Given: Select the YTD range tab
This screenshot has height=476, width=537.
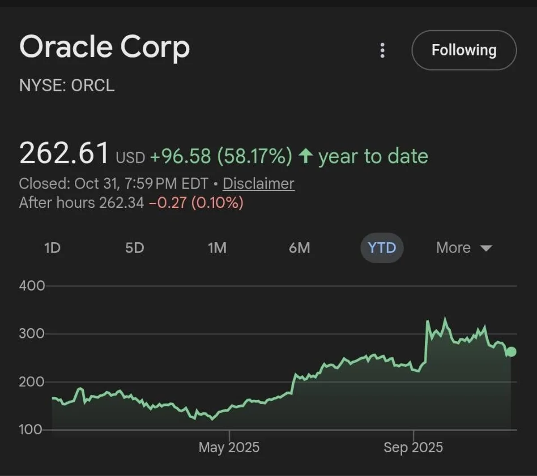Looking at the screenshot, I should click(382, 248).
